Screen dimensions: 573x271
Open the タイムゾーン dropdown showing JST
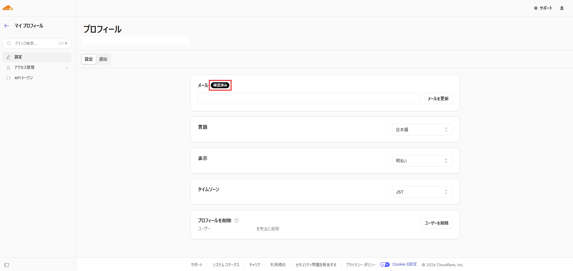422,192
